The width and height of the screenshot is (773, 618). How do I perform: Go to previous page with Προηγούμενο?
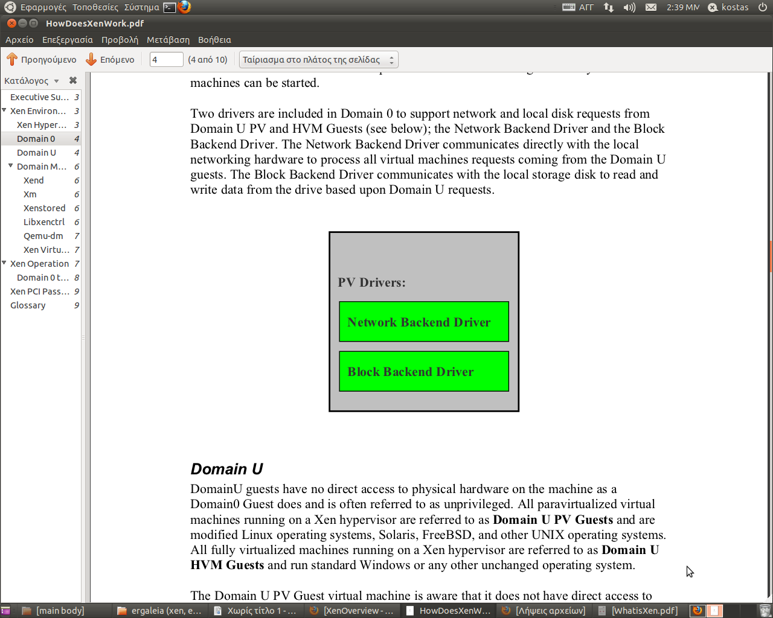tap(42, 60)
